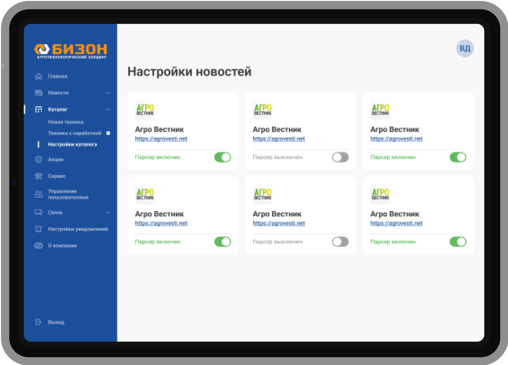Click the Агро Вестник title in the top-middle card

tap(277, 129)
